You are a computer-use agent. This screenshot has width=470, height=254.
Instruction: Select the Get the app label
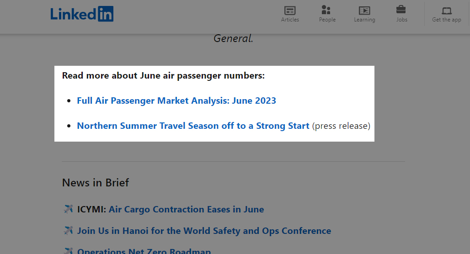[447, 20]
